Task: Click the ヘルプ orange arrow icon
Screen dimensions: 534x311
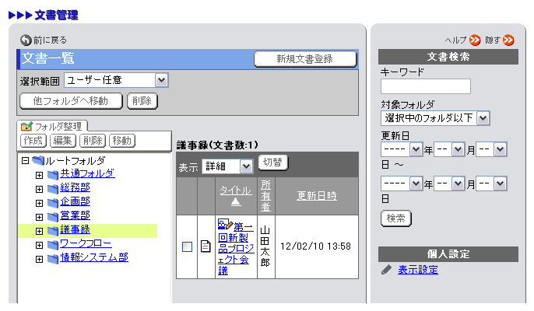Action: [x=475, y=40]
